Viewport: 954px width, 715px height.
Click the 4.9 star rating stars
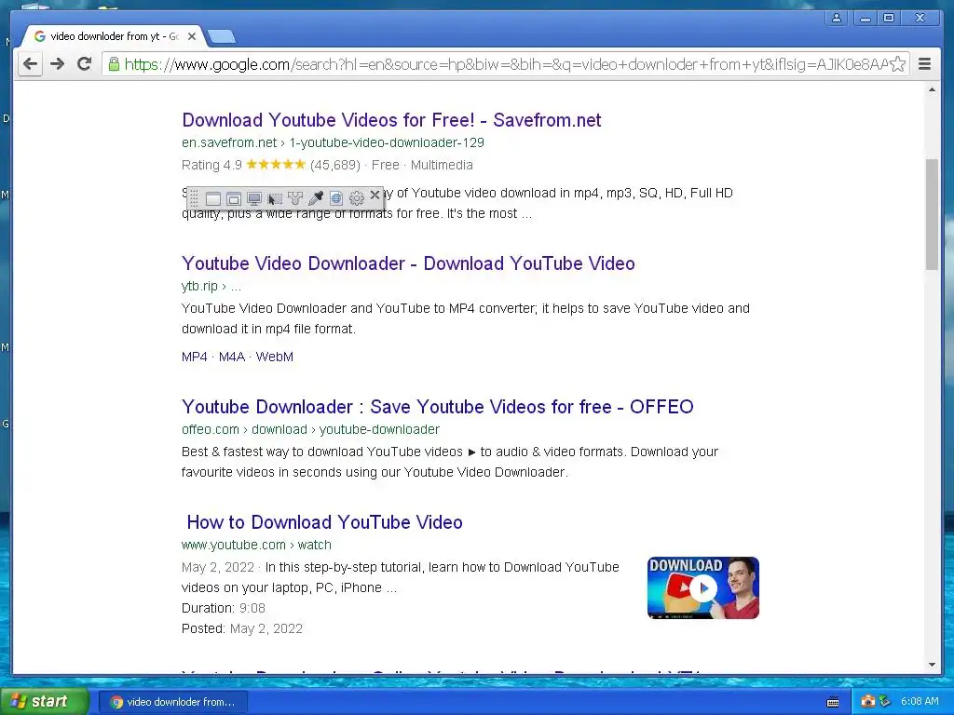[x=276, y=165]
